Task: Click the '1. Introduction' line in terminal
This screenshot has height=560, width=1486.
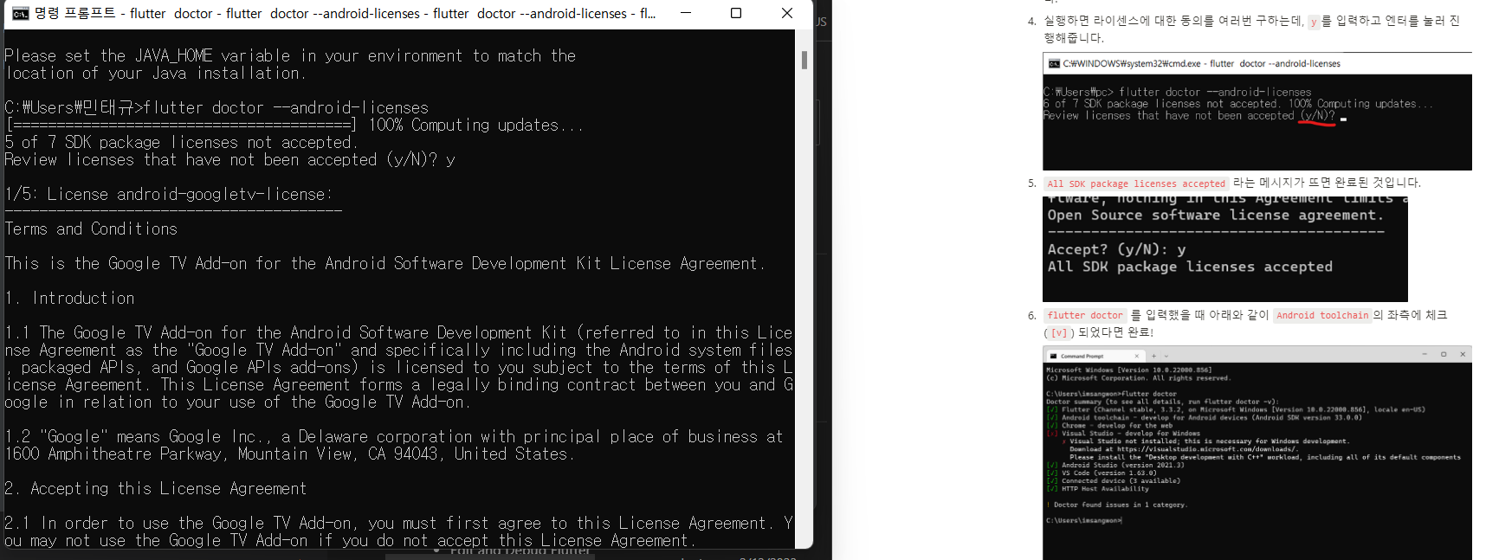Action: click(x=69, y=298)
